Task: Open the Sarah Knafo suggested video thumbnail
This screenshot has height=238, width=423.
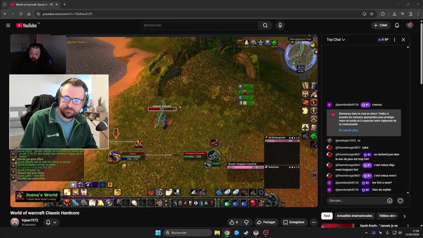Action: point(339,225)
